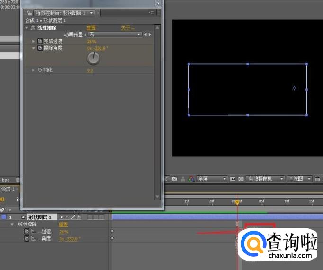The width and height of the screenshot is (323, 270).
Task: Click the top-center shape handle in viewer
Action: pyautogui.click(x=248, y=64)
